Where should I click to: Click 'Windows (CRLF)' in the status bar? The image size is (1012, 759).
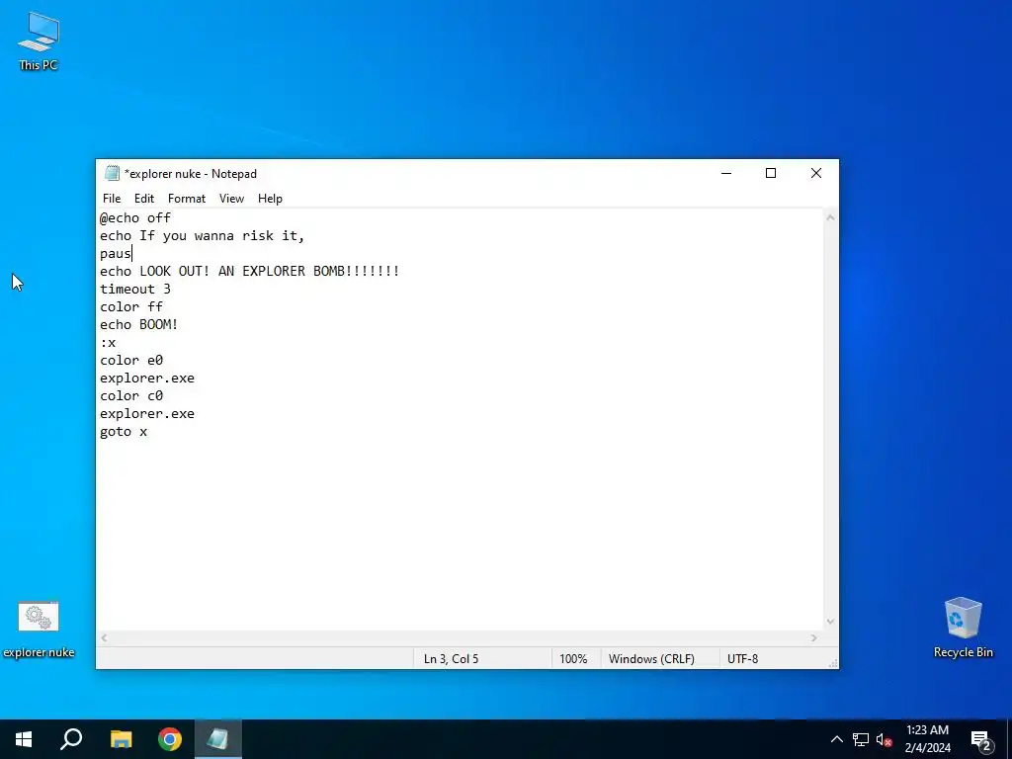[x=651, y=659]
